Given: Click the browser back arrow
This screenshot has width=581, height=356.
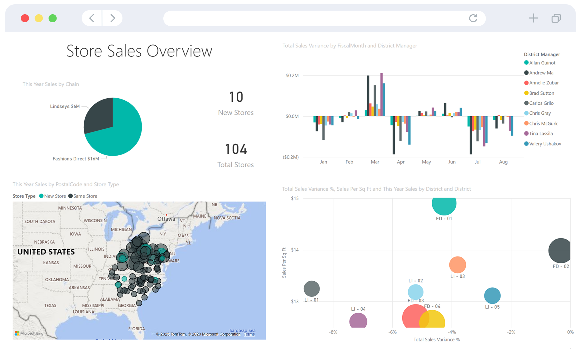Looking at the screenshot, I should click(x=91, y=18).
